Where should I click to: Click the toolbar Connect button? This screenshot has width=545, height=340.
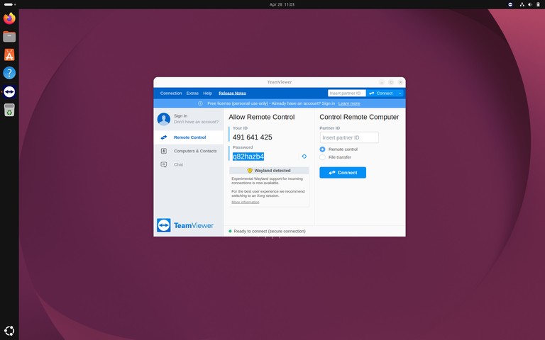pyautogui.click(x=381, y=93)
